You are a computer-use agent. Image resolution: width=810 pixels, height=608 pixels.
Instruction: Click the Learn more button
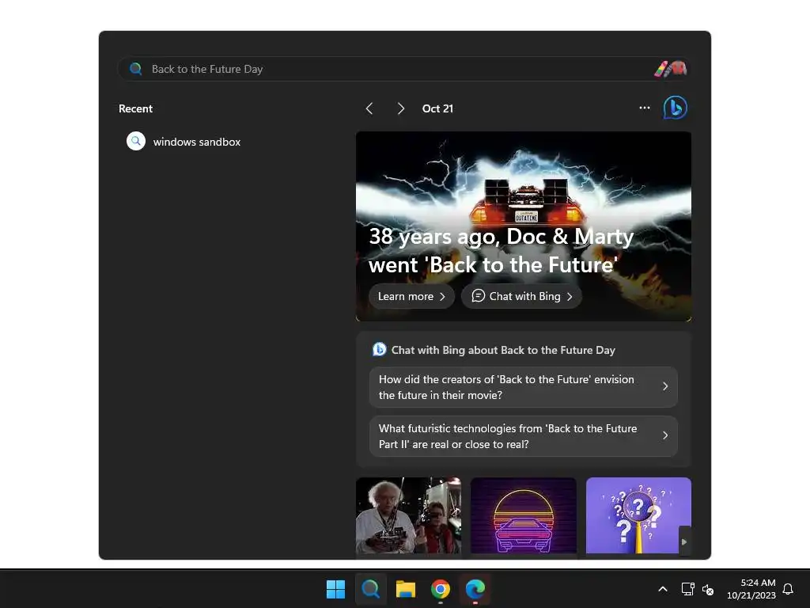(411, 296)
